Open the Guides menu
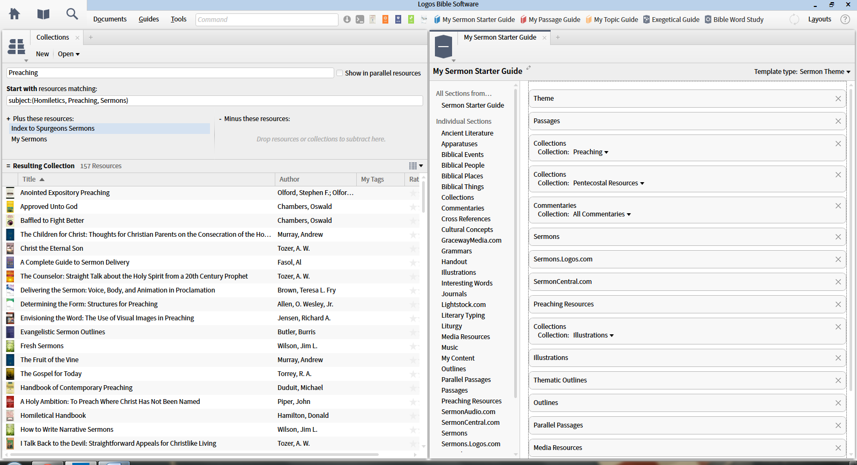 (x=149, y=19)
